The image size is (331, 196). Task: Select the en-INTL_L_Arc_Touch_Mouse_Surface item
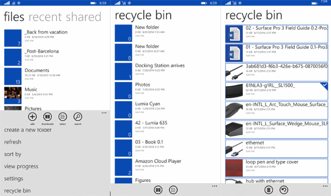[x=277, y=110]
